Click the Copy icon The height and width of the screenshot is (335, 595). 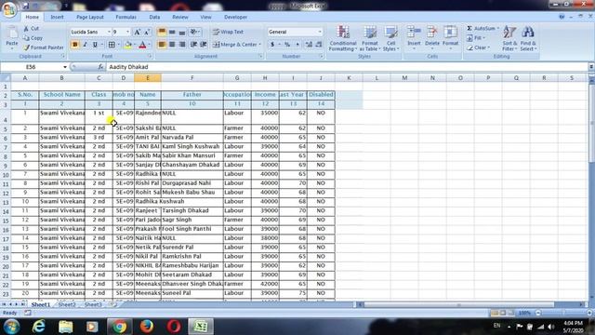(x=33, y=38)
